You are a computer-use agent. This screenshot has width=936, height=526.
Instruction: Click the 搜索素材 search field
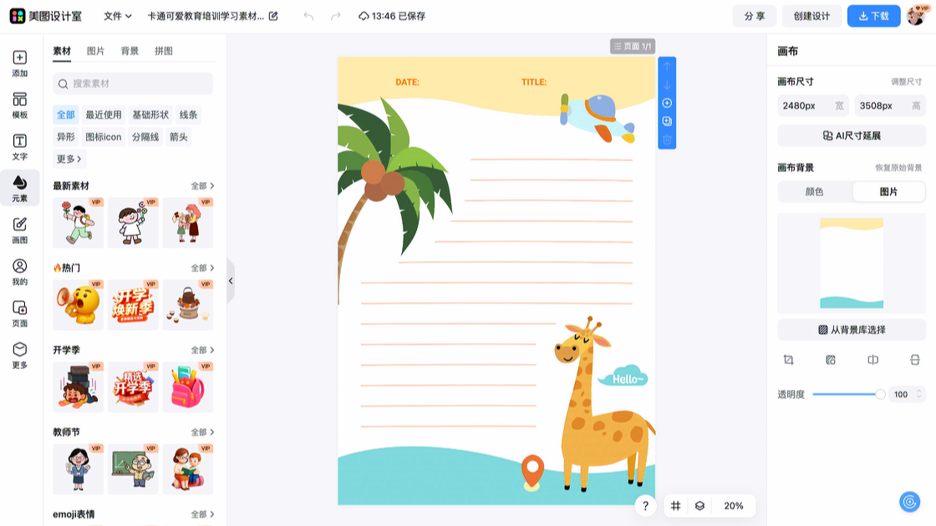coord(134,83)
